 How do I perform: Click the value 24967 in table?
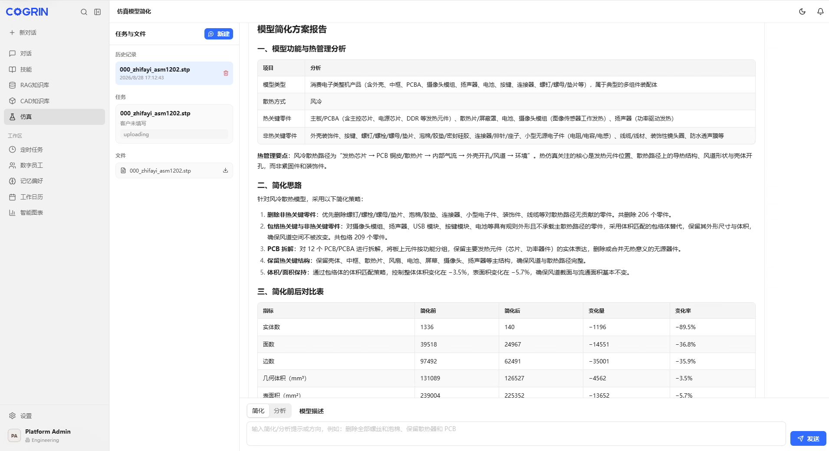tap(513, 344)
